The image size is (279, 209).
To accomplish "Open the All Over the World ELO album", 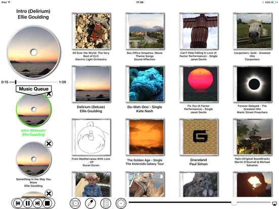I will 91,31.
